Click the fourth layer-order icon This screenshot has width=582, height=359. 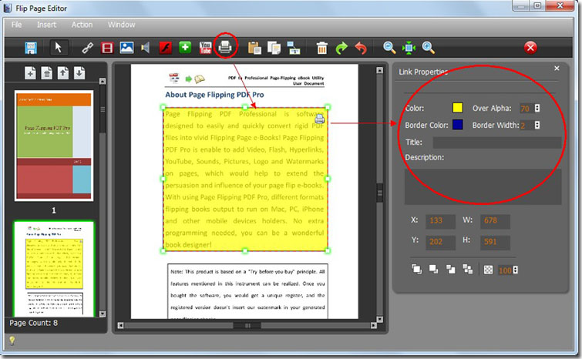pos(467,270)
